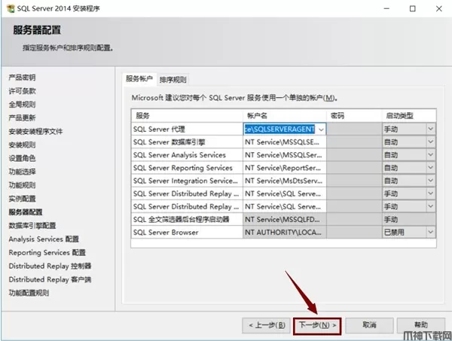Image resolution: width=452 pixels, height=341 pixels.
Task: Open startup type dropdown for SQL Server Browser
Action: [431, 232]
